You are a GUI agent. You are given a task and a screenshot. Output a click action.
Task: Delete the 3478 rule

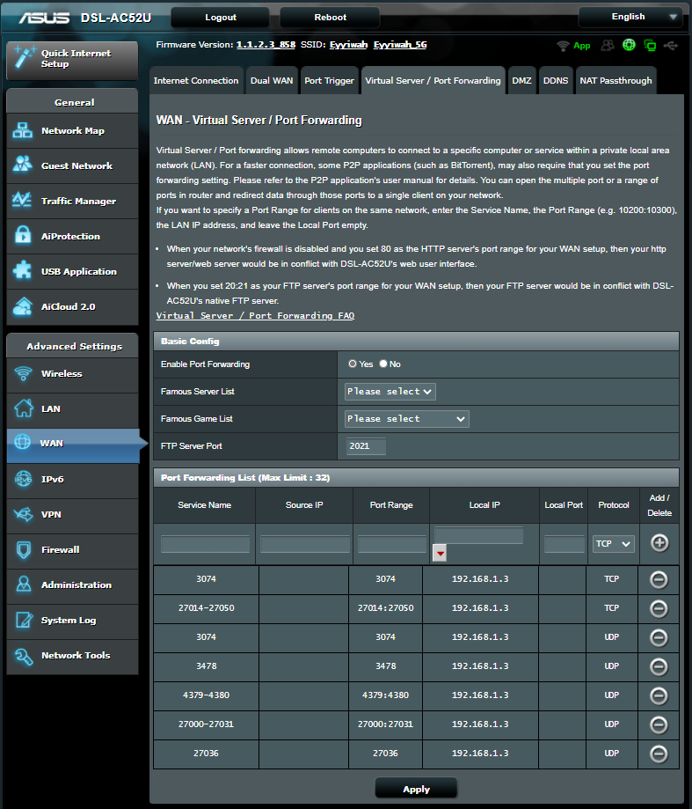point(659,666)
